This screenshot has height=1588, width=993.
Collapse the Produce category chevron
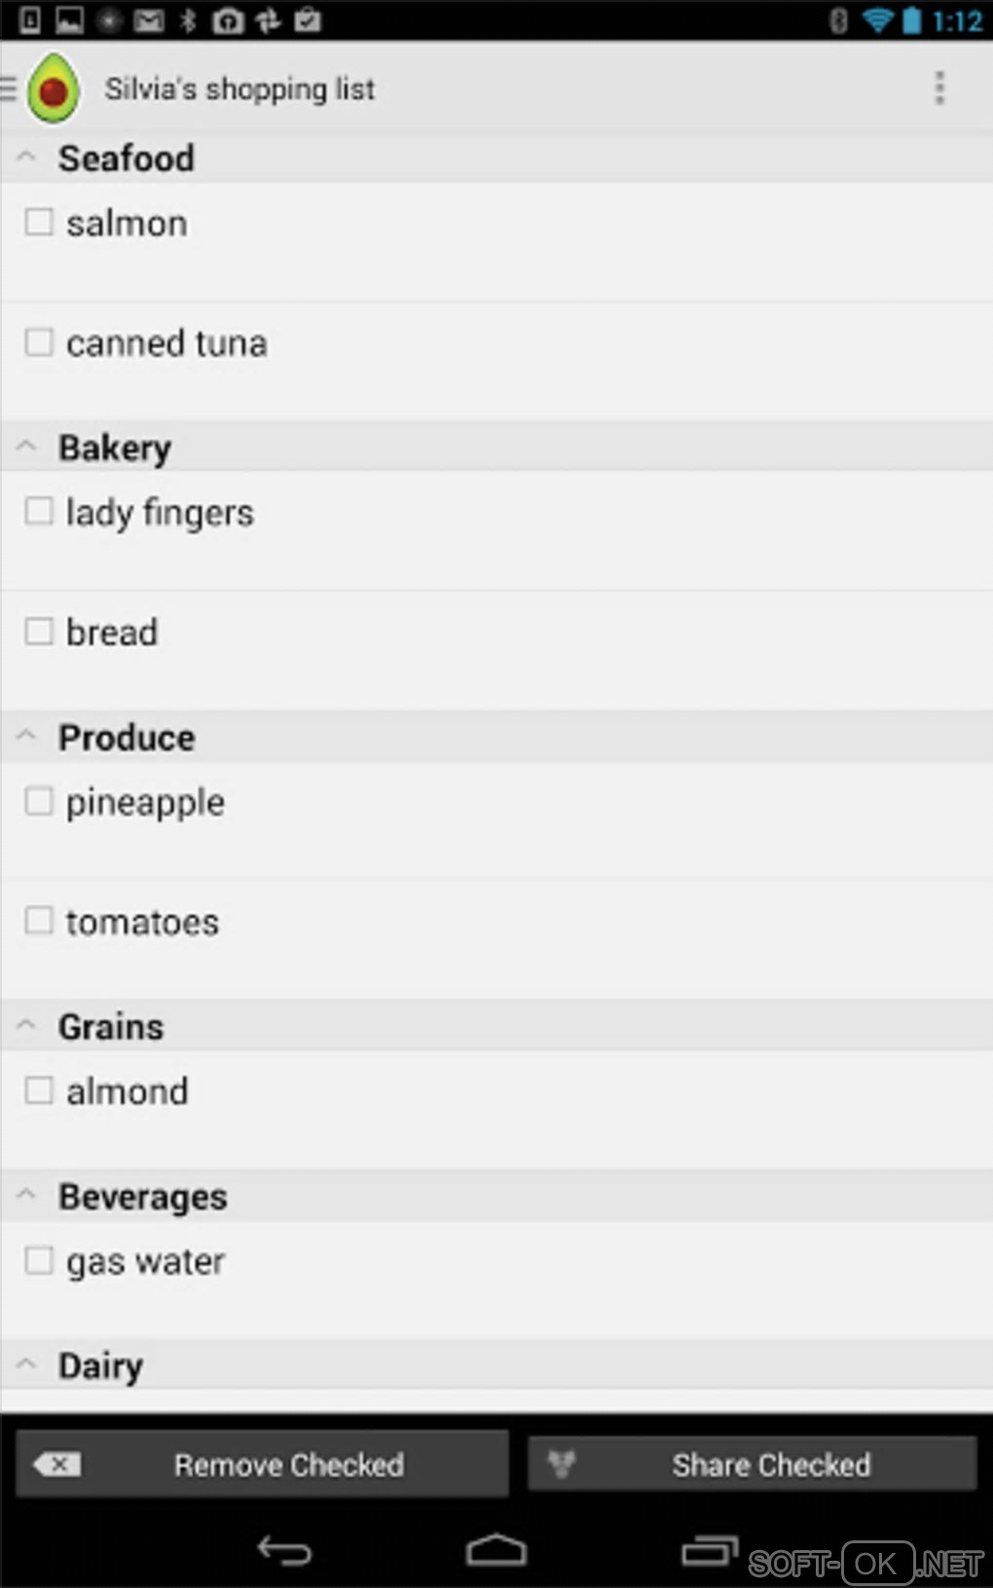point(26,737)
